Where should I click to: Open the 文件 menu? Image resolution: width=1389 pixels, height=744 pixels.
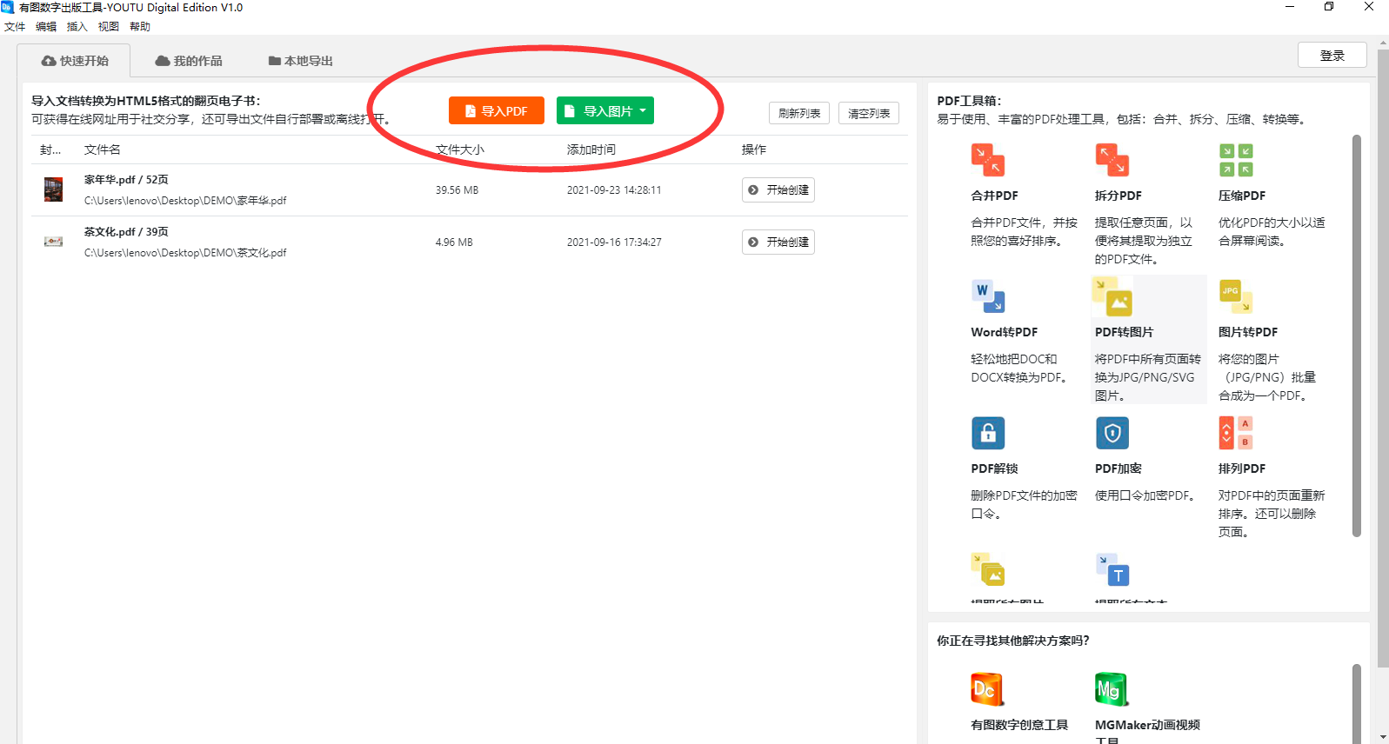pyautogui.click(x=15, y=27)
